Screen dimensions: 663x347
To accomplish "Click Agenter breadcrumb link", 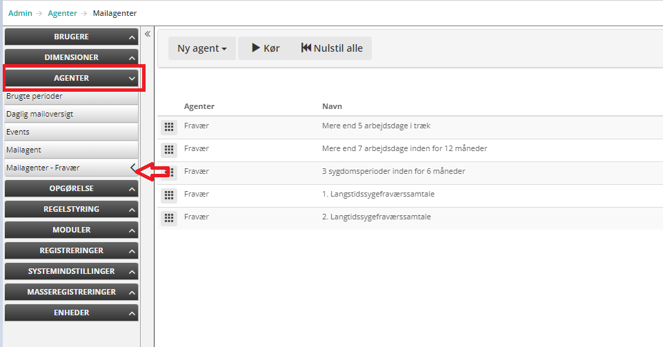I will tap(62, 13).
